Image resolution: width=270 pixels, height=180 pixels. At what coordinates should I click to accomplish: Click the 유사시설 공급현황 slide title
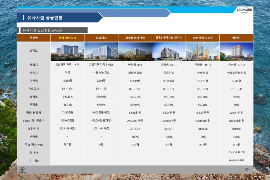[45, 18]
